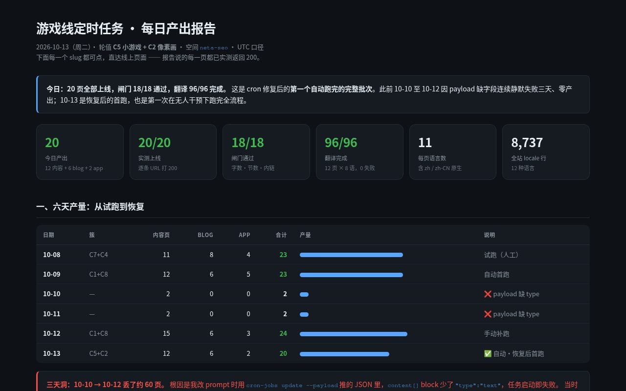This screenshot has width=626, height=391.
Task: Click the 日期 column header
Action: (48, 235)
